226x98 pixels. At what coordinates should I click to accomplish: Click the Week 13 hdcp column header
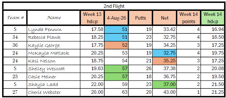pos(92,18)
